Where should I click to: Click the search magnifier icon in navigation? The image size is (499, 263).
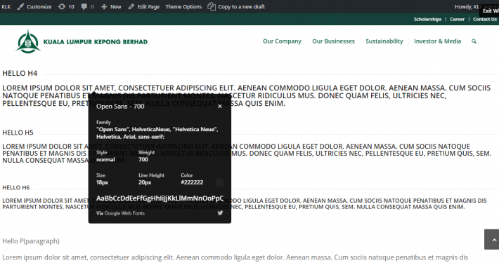click(x=474, y=41)
